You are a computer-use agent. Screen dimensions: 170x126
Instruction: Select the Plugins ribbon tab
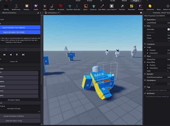(136, 1)
